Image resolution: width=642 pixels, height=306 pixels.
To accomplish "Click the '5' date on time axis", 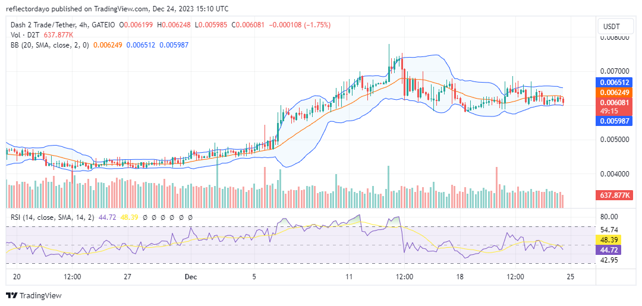I will click(x=254, y=277).
